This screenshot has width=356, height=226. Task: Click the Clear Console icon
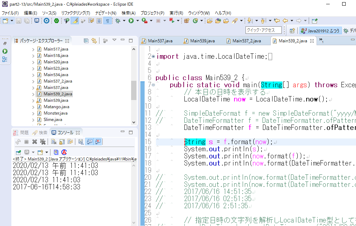pyautogui.click(x=53, y=142)
